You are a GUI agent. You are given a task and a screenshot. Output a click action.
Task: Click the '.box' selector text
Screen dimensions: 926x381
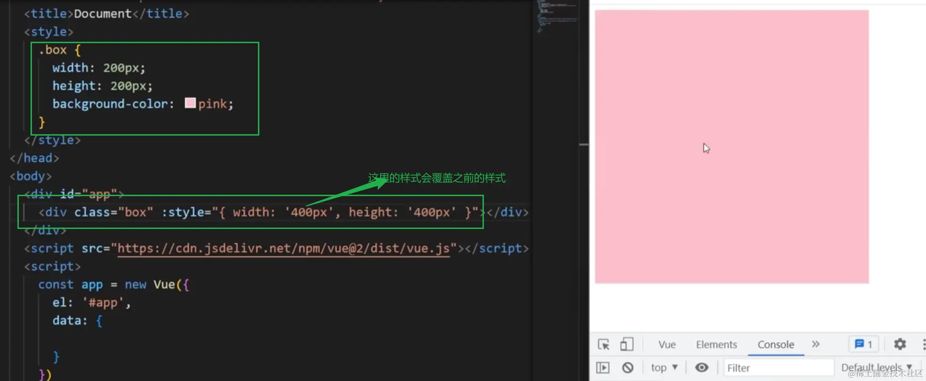(x=53, y=50)
